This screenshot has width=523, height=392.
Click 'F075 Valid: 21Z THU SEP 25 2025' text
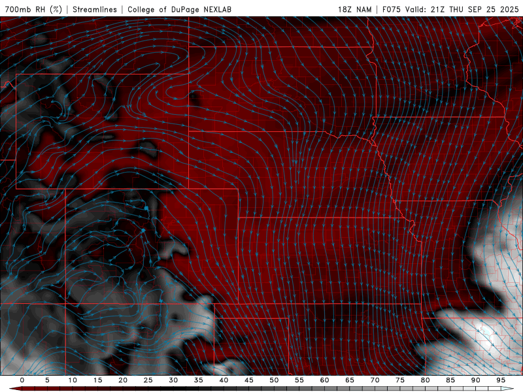450,9
